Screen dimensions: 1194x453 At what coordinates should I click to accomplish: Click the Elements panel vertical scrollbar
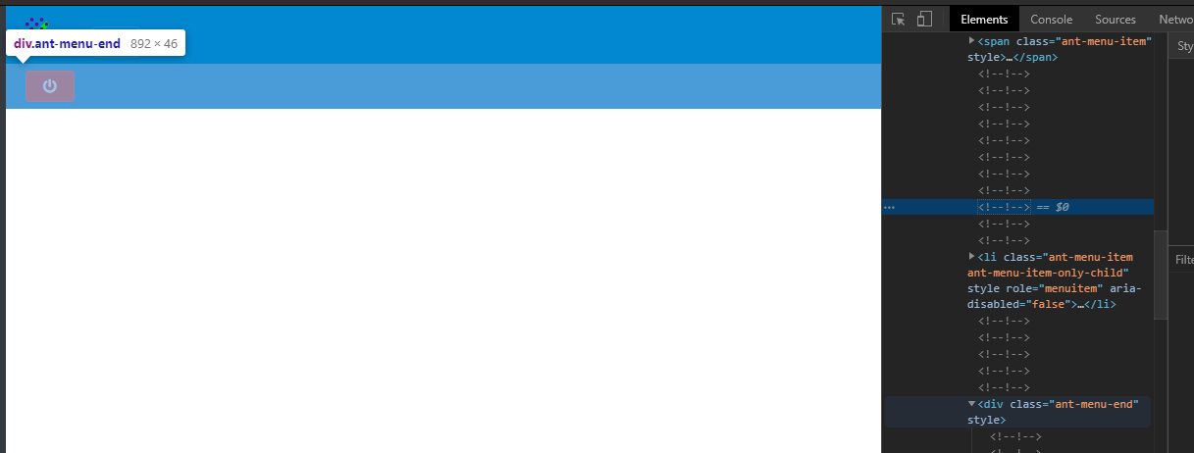pos(1161,275)
